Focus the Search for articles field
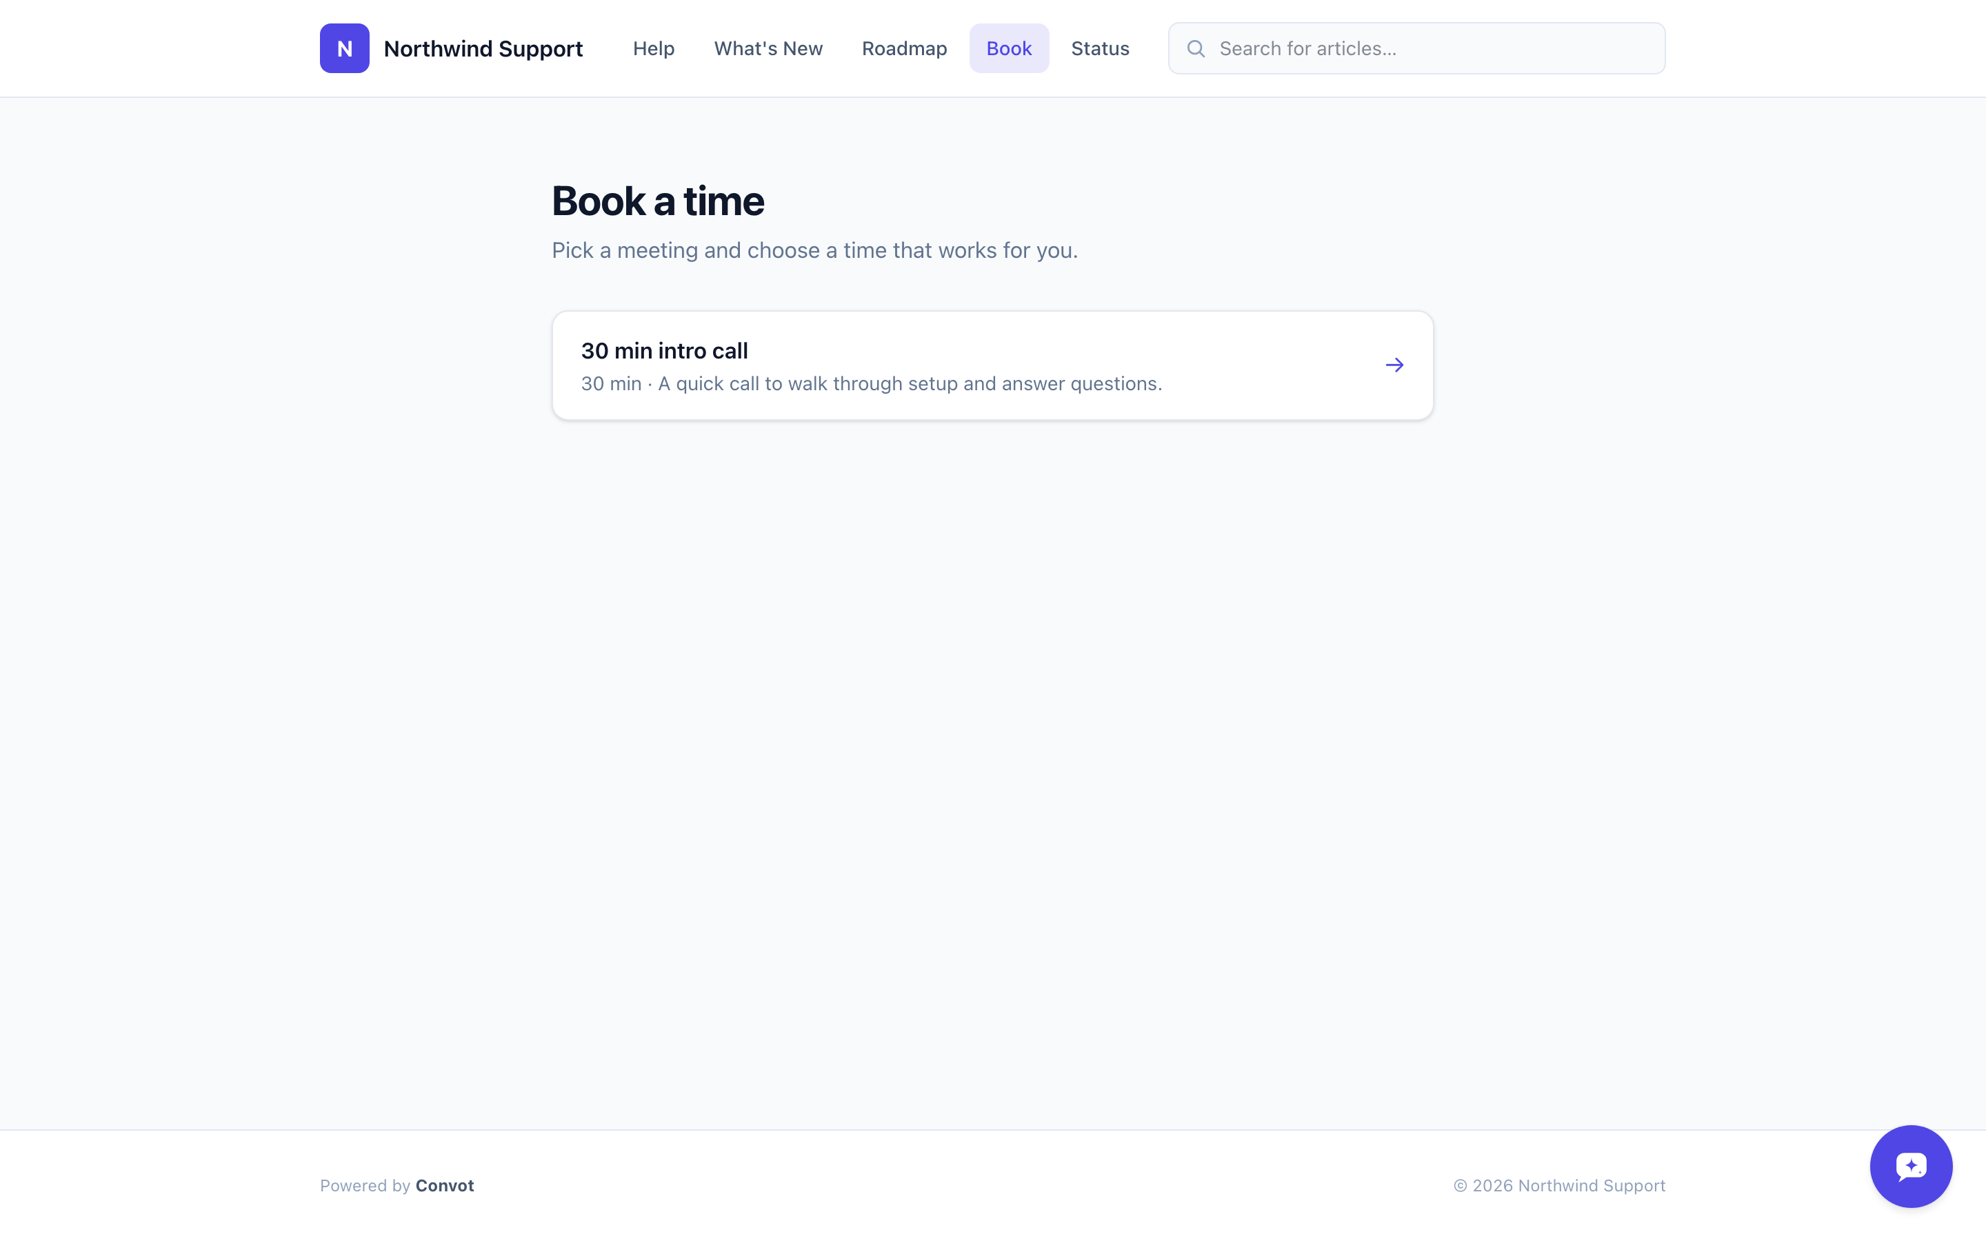 (1416, 48)
